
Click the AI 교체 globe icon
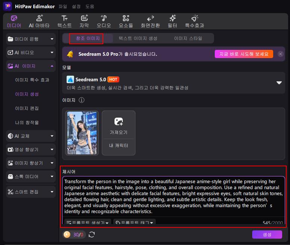point(10,136)
